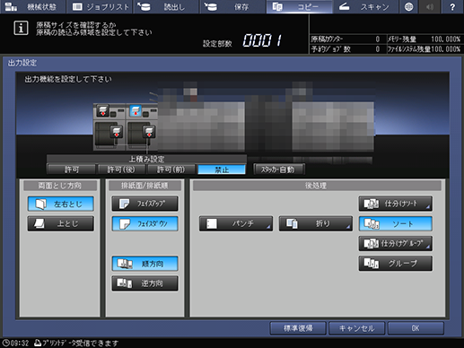This screenshot has width=464, height=348.
Task: Click the 標準復帰 restore default button
Action: click(298, 328)
